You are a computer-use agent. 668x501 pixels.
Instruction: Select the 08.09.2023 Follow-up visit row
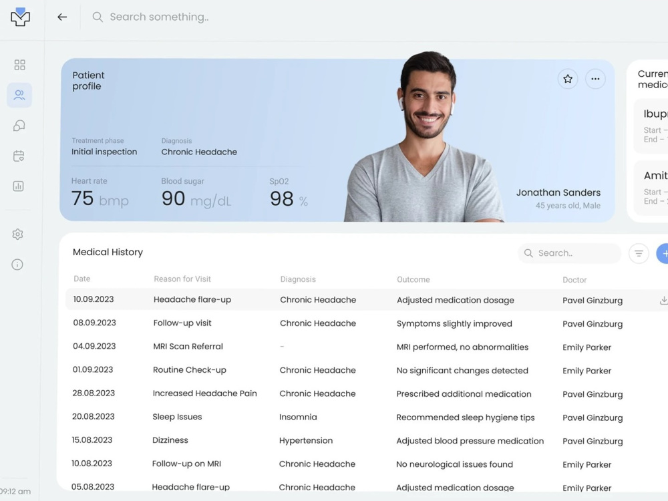[366, 323]
